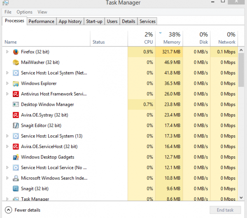
Task: Click the Snagit (32 bit) icon
Action: pos(16,188)
